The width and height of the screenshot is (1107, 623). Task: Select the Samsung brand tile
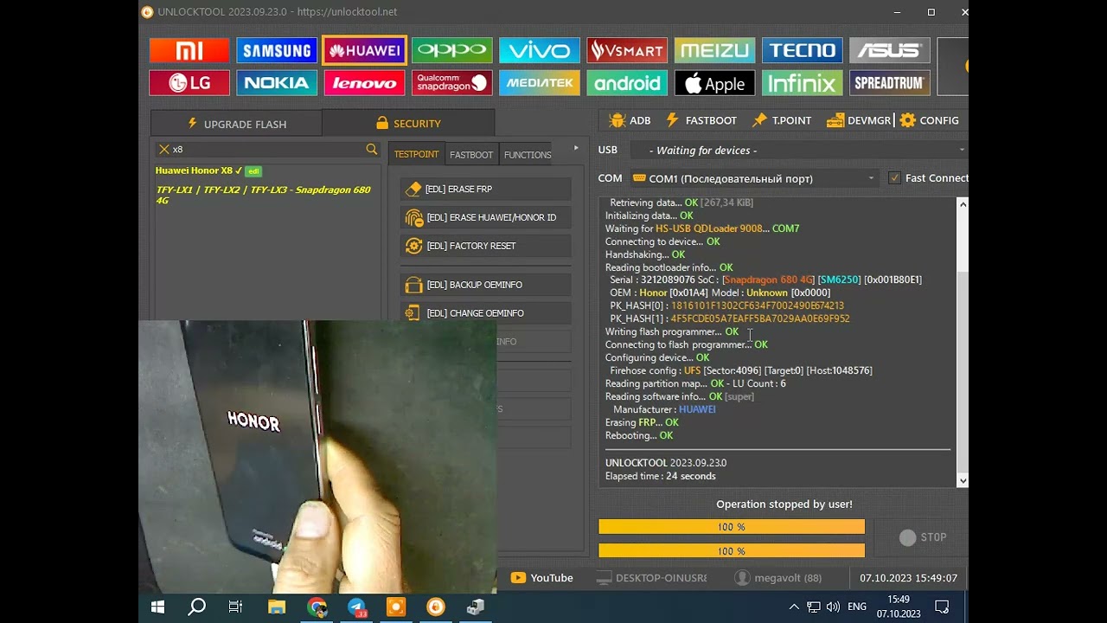point(277,50)
